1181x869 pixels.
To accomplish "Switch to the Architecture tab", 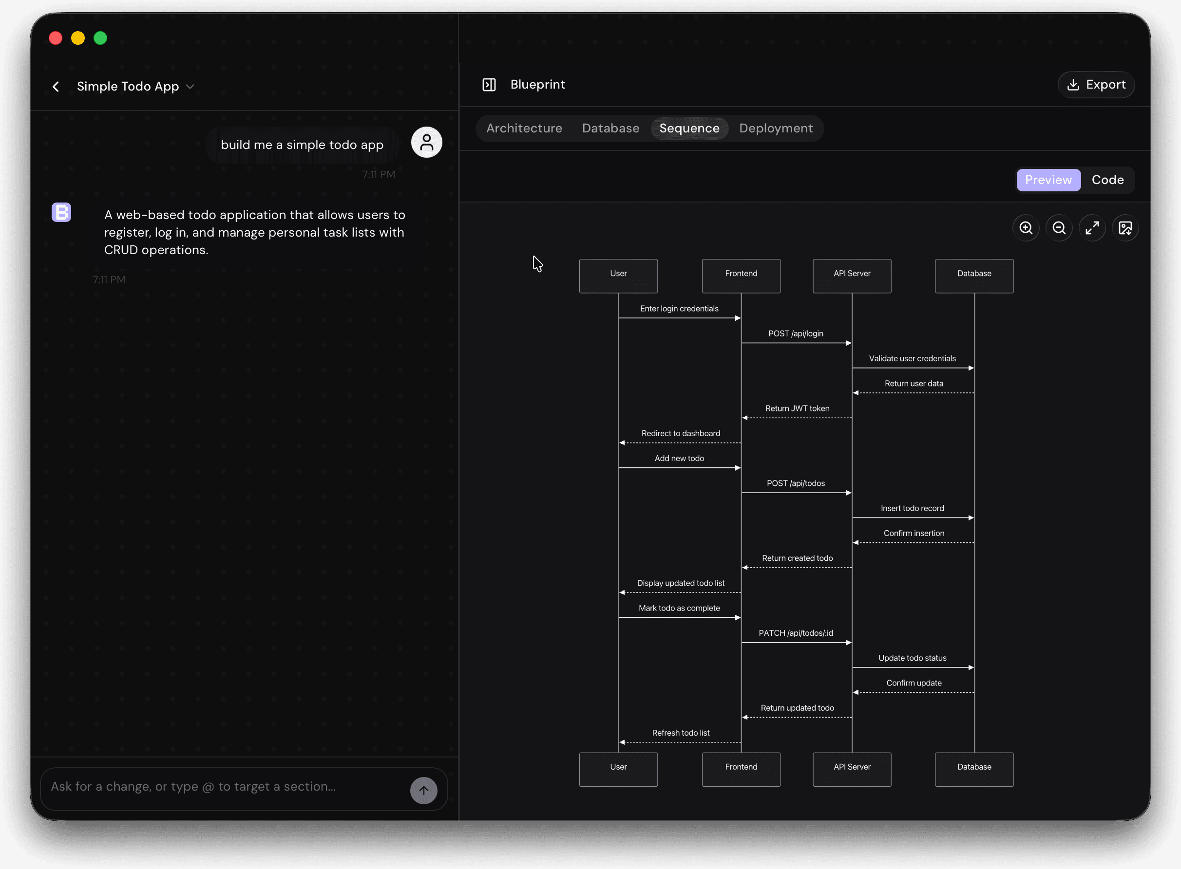I will pyautogui.click(x=524, y=129).
